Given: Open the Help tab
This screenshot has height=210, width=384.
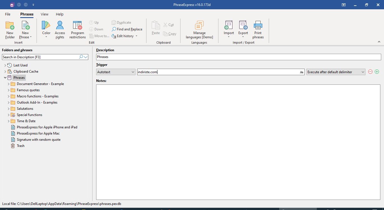Looking at the screenshot, I should click(x=60, y=14).
